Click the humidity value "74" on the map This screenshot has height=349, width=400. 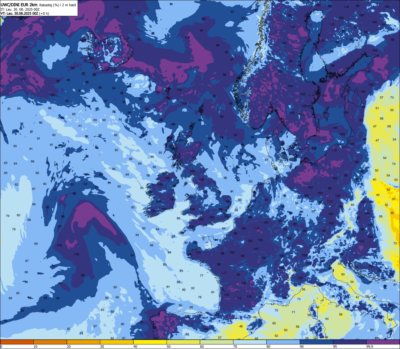coord(394,164)
